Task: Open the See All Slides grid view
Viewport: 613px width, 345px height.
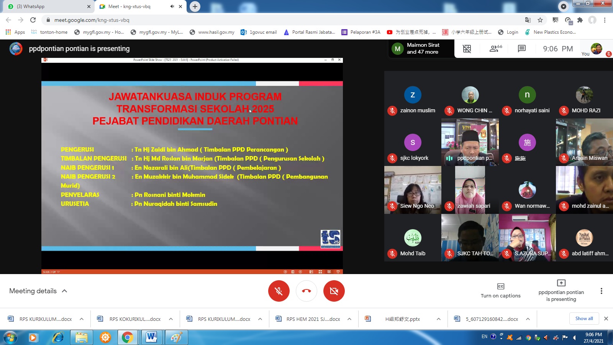Action: click(x=320, y=271)
